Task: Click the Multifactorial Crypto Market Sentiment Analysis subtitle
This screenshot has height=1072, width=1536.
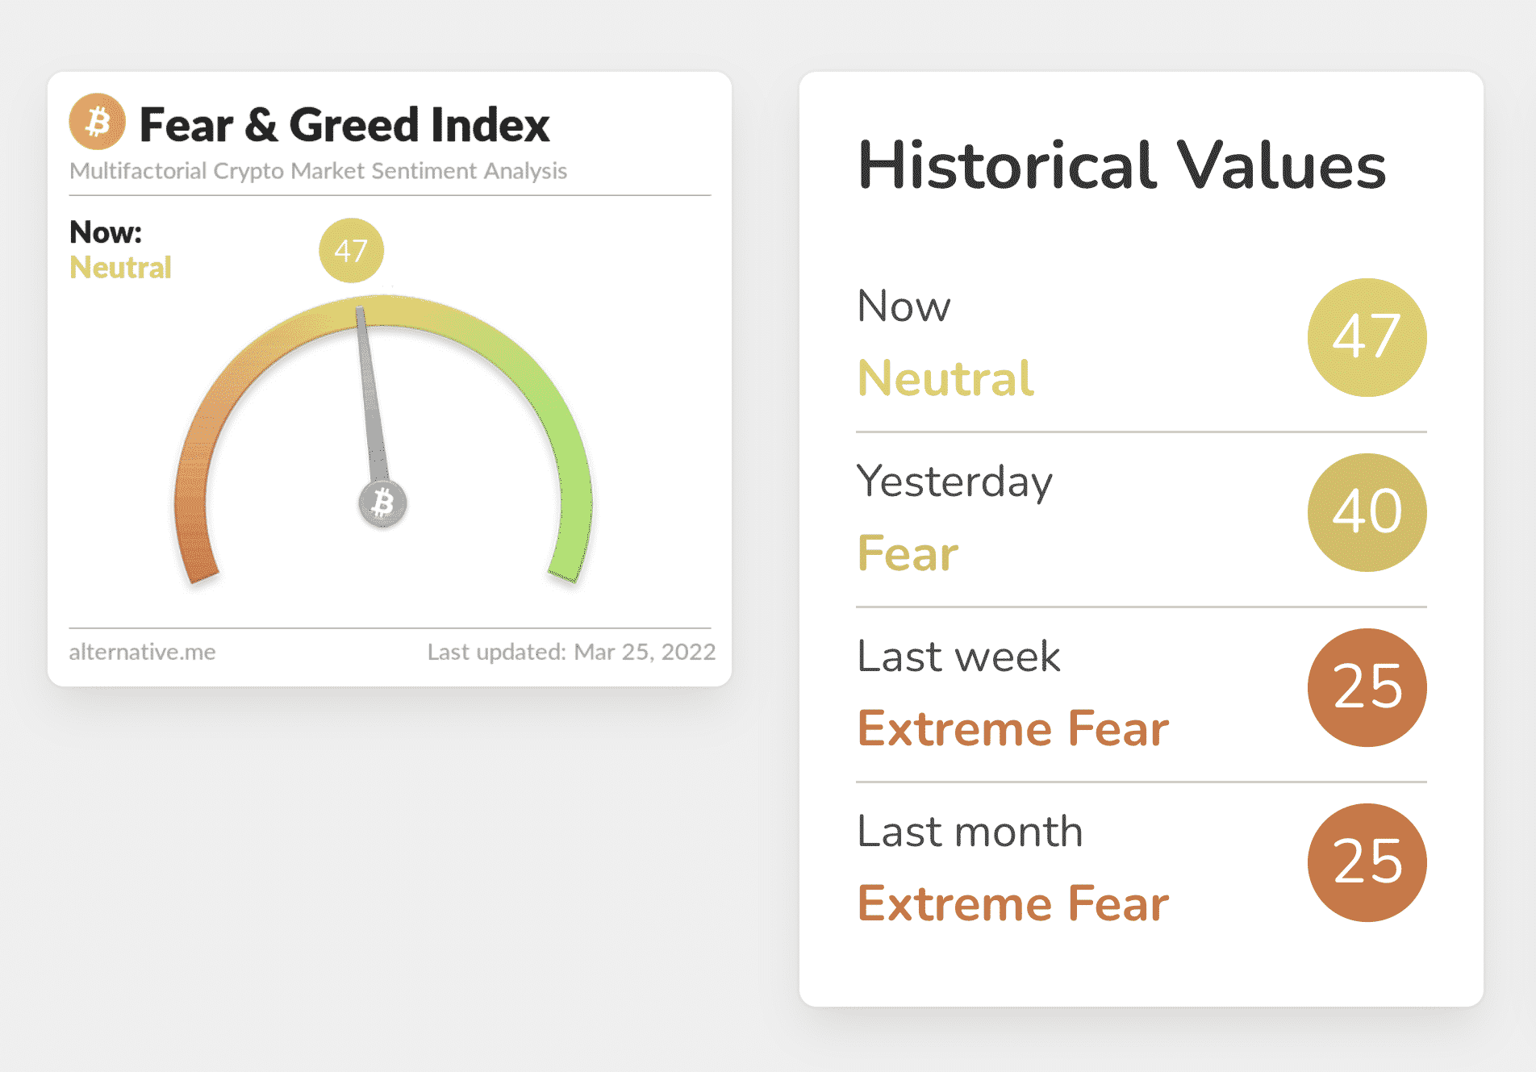Action: [x=318, y=171]
